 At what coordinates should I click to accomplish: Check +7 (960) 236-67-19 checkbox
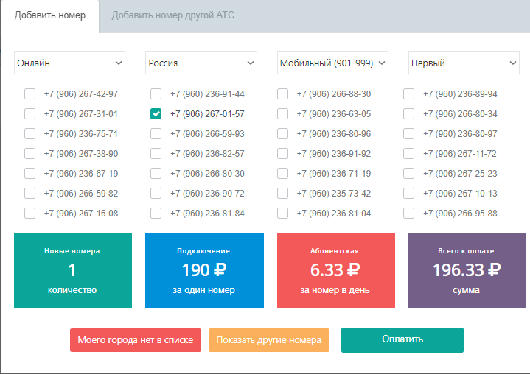pyautogui.click(x=29, y=174)
